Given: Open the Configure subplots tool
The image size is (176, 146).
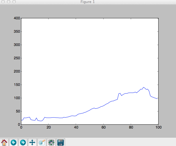Looking at the screenshot, I should 51,142.
